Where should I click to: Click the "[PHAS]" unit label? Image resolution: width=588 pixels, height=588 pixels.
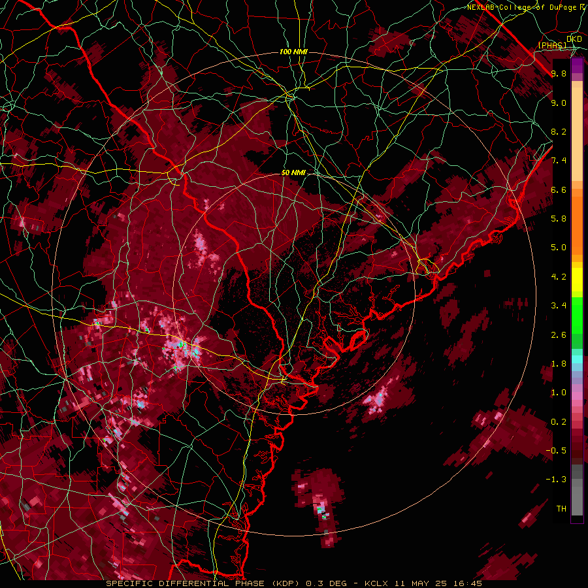pyautogui.click(x=552, y=46)
